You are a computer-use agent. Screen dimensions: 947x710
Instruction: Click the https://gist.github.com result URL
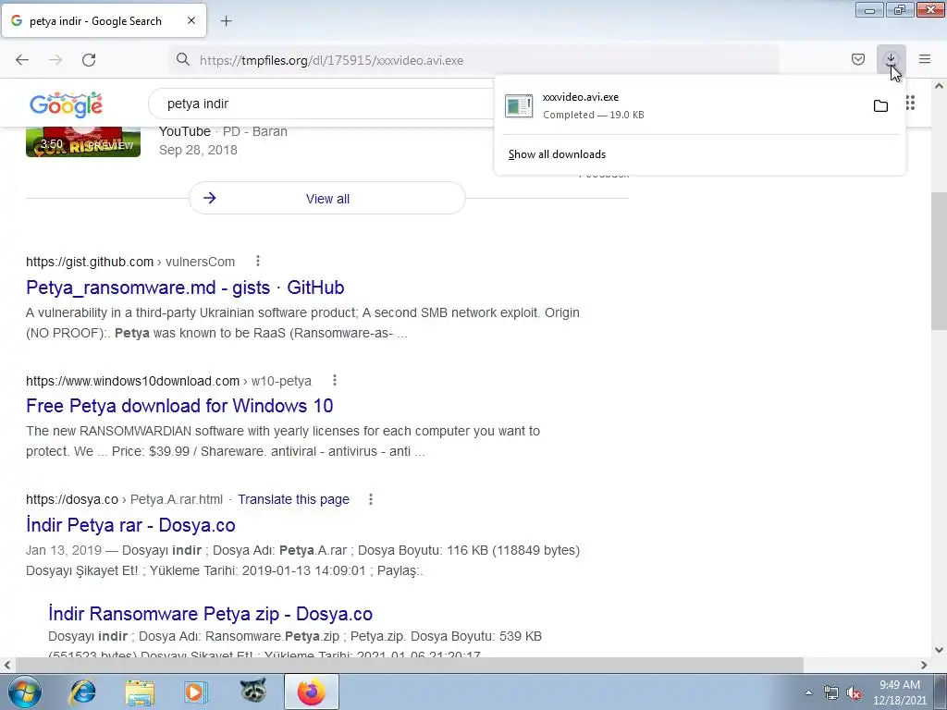coord(90,262)
